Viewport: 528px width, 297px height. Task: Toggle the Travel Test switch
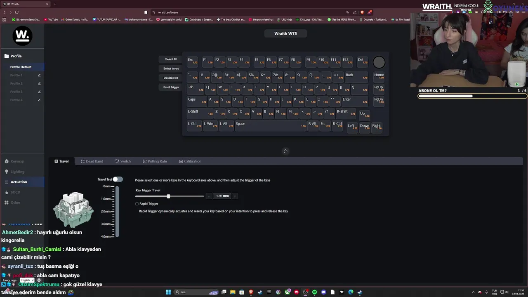(x=118, y=179)
